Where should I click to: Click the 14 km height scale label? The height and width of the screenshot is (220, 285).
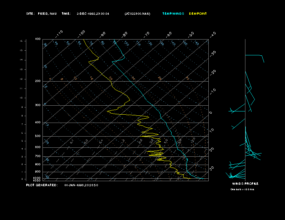pos(21,60)
